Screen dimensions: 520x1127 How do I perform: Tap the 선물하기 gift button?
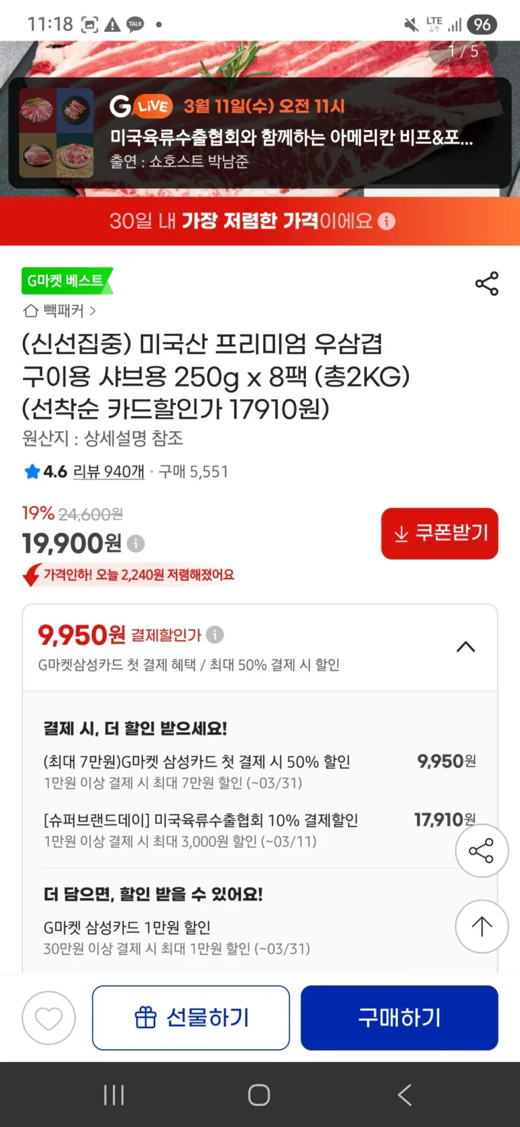click(x=191, y=1017)
